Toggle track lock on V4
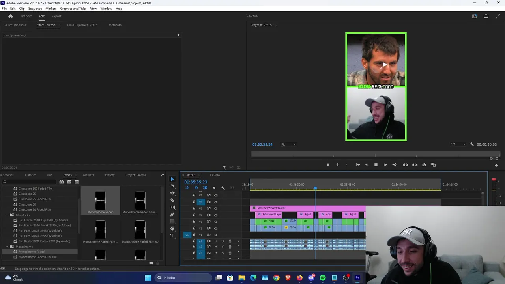Image resolution: width=505 pixels, height=284 pixels. click(x=194, y=215)
